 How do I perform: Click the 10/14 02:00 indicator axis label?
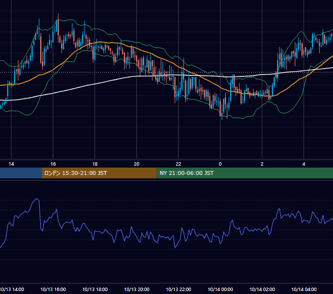262,290
